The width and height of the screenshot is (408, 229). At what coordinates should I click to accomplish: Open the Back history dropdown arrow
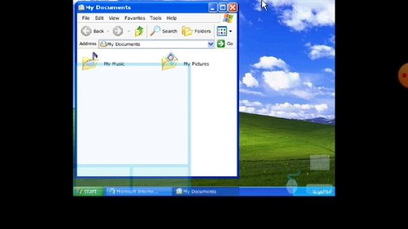tap(108, 31)
